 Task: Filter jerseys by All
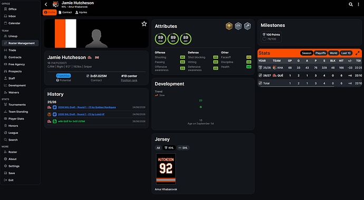[x=158, y=148]
